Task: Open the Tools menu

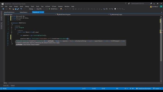Action: coord(37,6)
